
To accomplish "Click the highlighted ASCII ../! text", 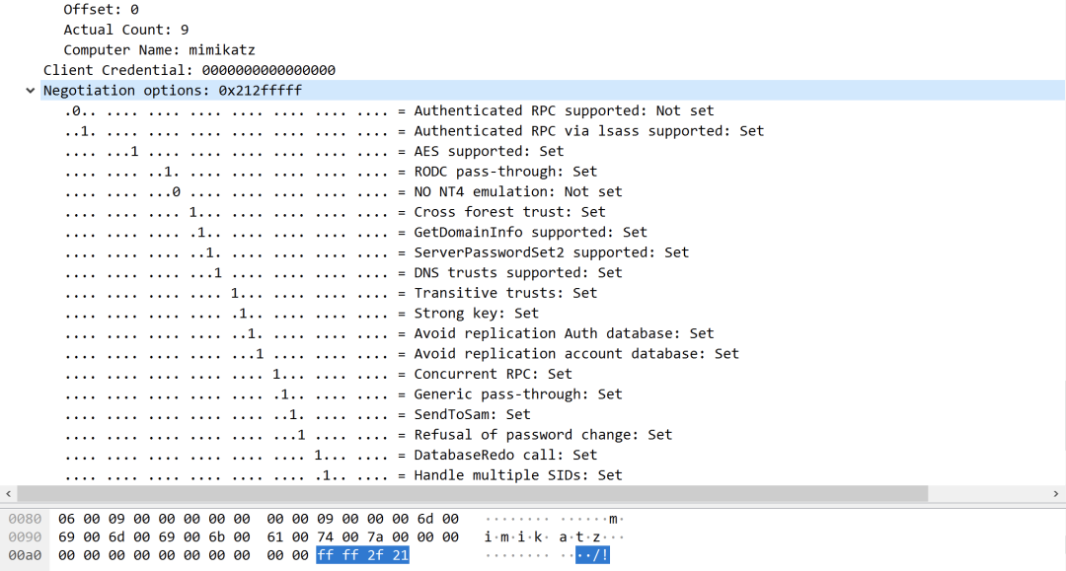I will pyautogui.click(x=592, y=555).
